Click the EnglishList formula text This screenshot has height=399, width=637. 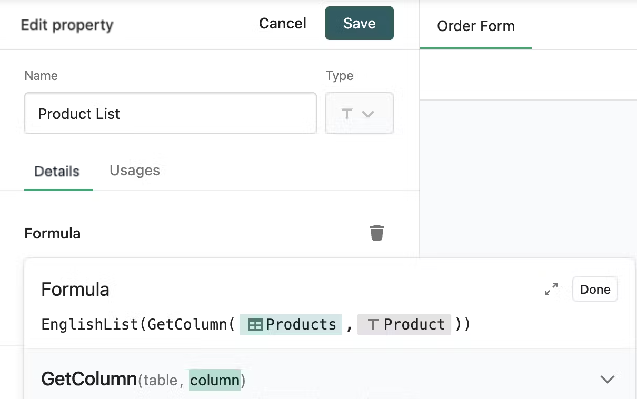click(89, 324)
